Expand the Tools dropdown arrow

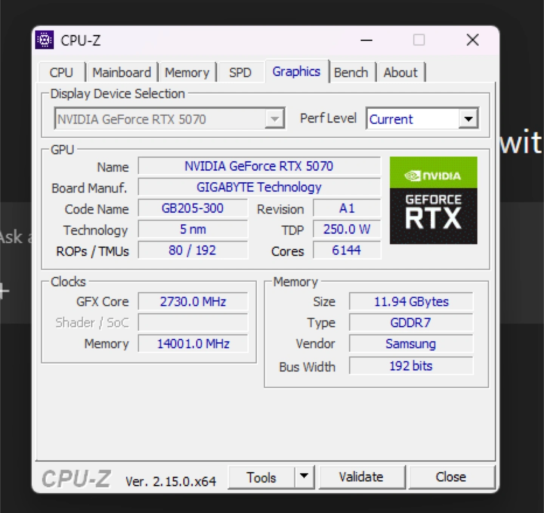coord(304,477)
